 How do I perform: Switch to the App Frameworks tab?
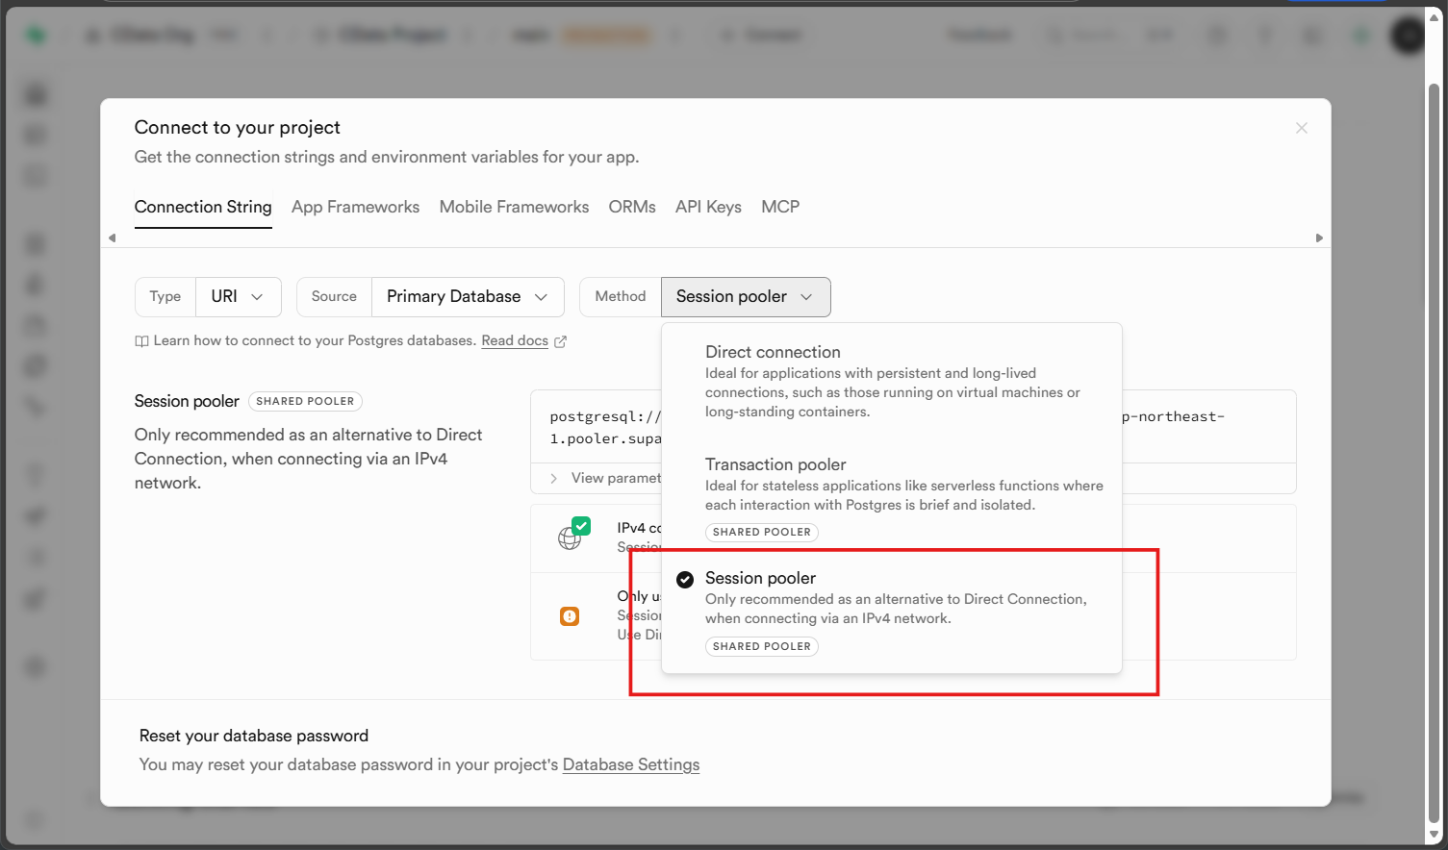pos(355,207)
